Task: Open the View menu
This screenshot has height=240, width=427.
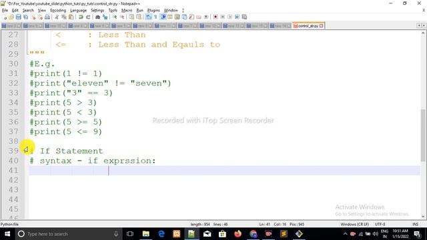Action: click(41, 11)
